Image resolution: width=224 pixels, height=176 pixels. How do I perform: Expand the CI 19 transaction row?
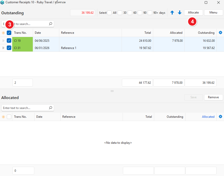point(3,40)
